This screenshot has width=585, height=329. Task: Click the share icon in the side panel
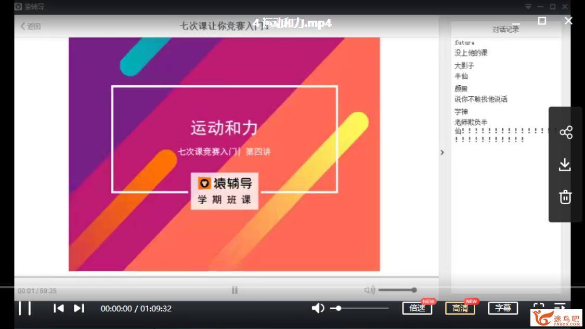pyautogui.click(x=566, y=133)
